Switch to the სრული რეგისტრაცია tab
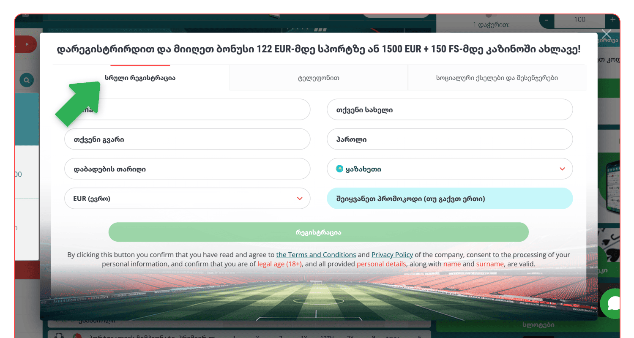The image size is (634, 338). (140, 78)
